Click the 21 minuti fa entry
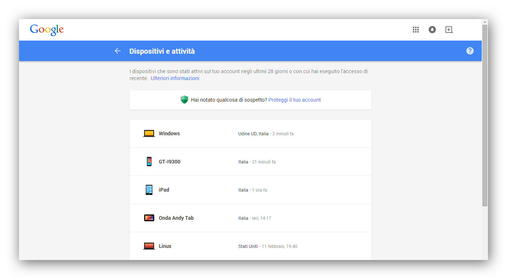Screen dimensions: 507x279 point(264,162)
